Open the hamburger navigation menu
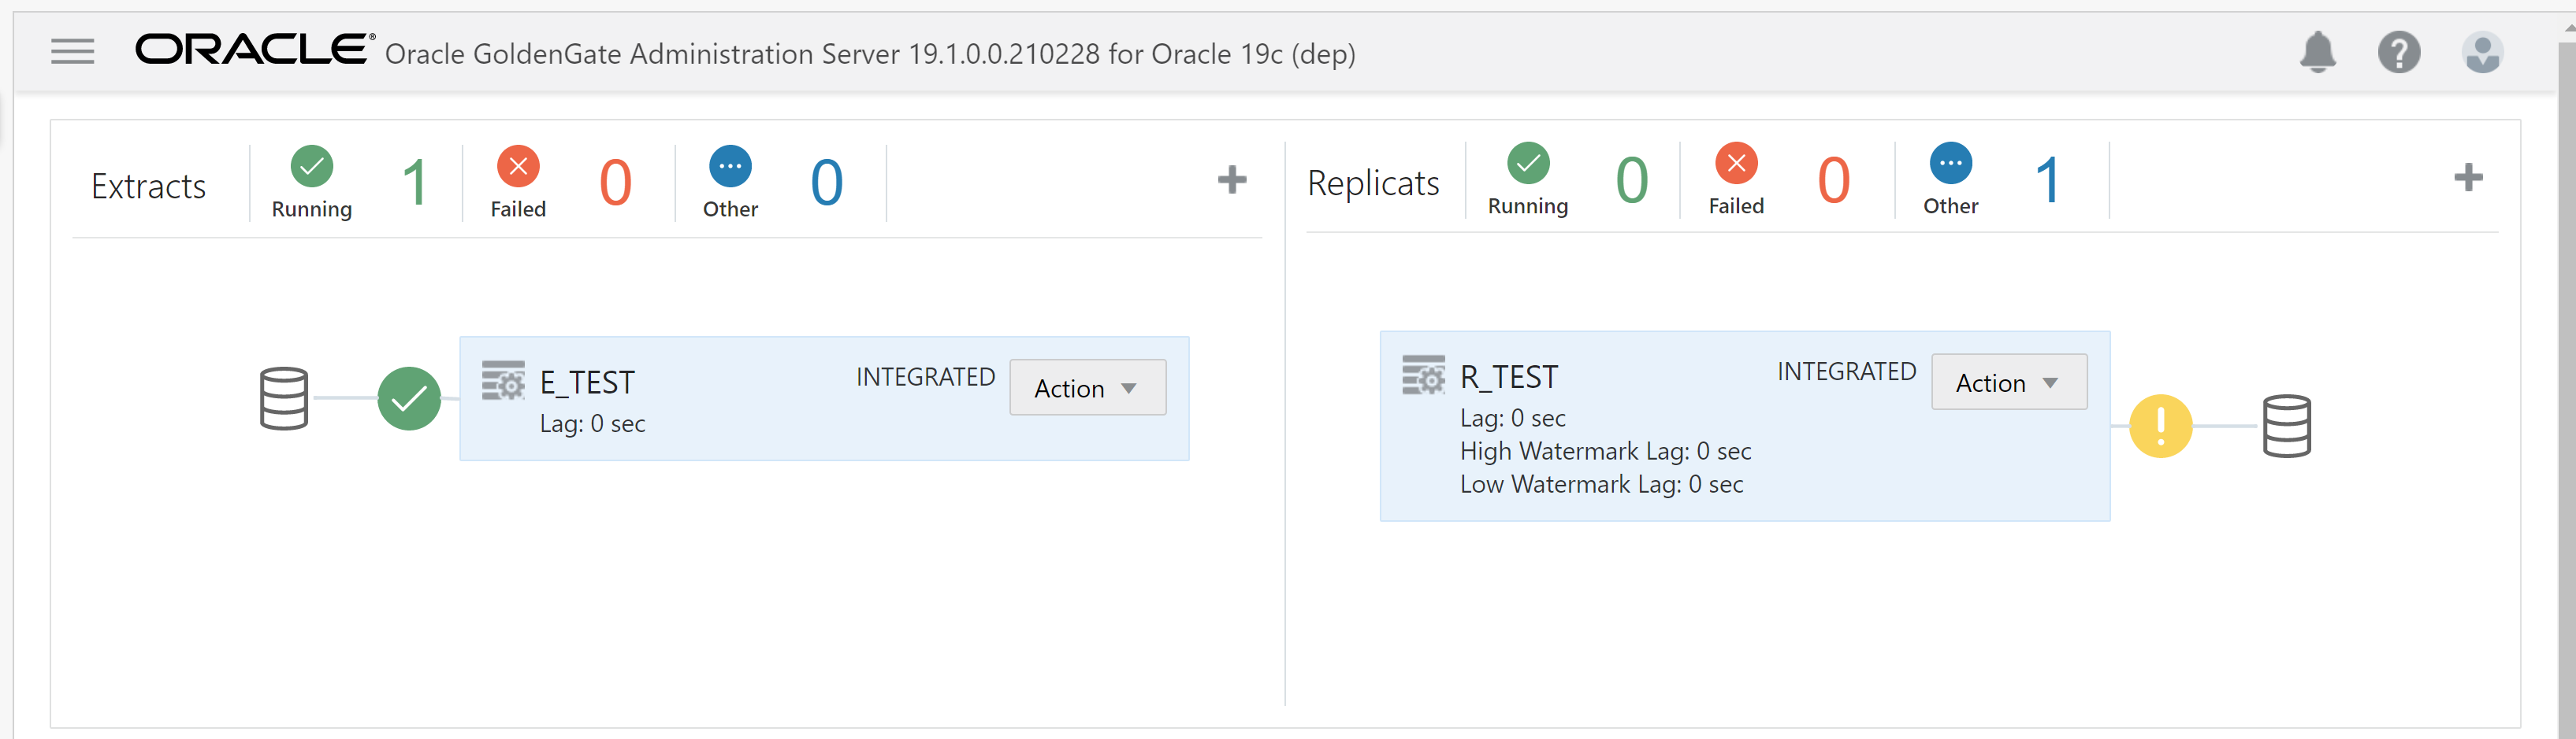 pos(72,51)
